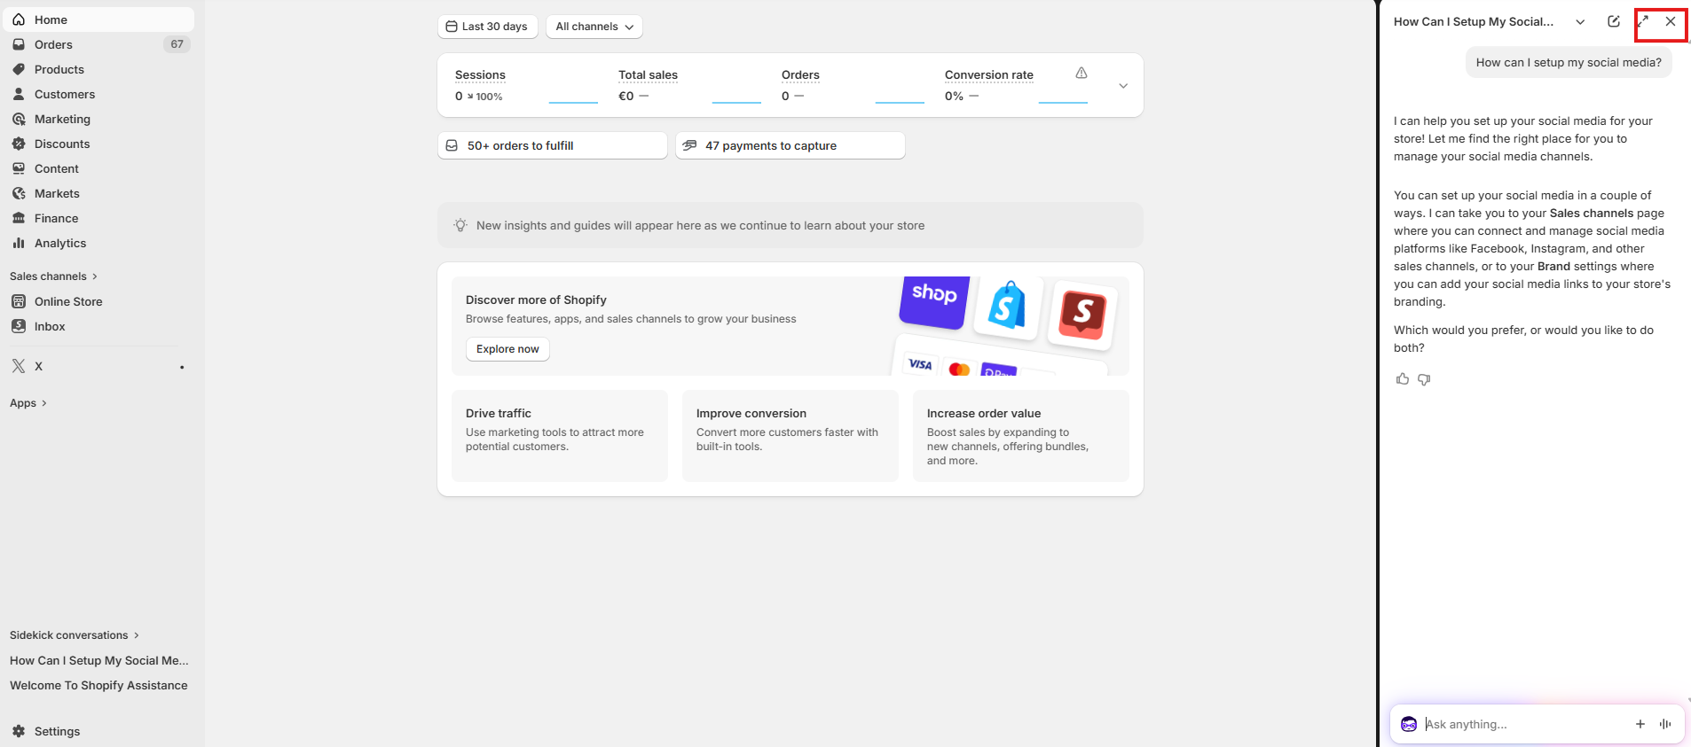Click the X logo icon in sidebar
The height and width of the screenshot is (747, 1691).
19,366
